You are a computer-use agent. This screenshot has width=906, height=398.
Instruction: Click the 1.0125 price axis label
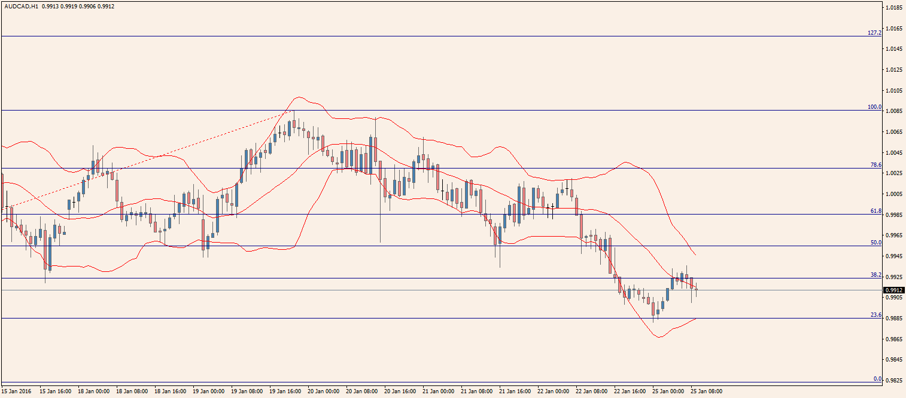[x=894, y=70]
